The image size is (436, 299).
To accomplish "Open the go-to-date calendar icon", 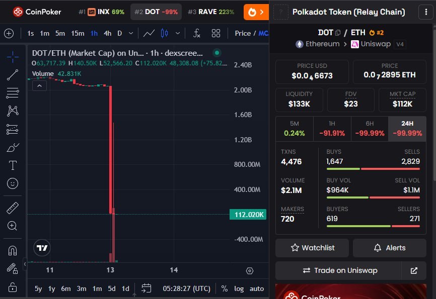I will (147, 288).
